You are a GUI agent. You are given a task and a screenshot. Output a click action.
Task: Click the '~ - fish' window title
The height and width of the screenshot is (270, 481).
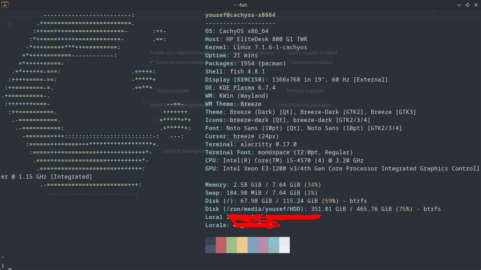(x=240, y=5)
